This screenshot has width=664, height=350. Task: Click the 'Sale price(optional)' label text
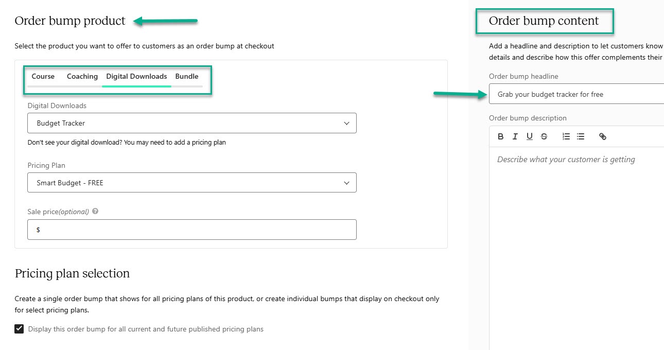(x=58, y=212)
